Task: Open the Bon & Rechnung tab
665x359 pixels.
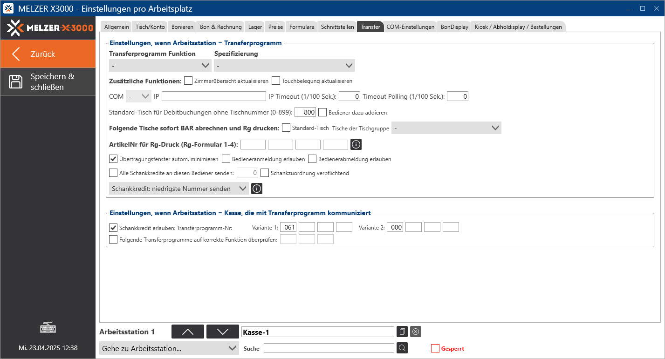Action: (x=221, y=27)
